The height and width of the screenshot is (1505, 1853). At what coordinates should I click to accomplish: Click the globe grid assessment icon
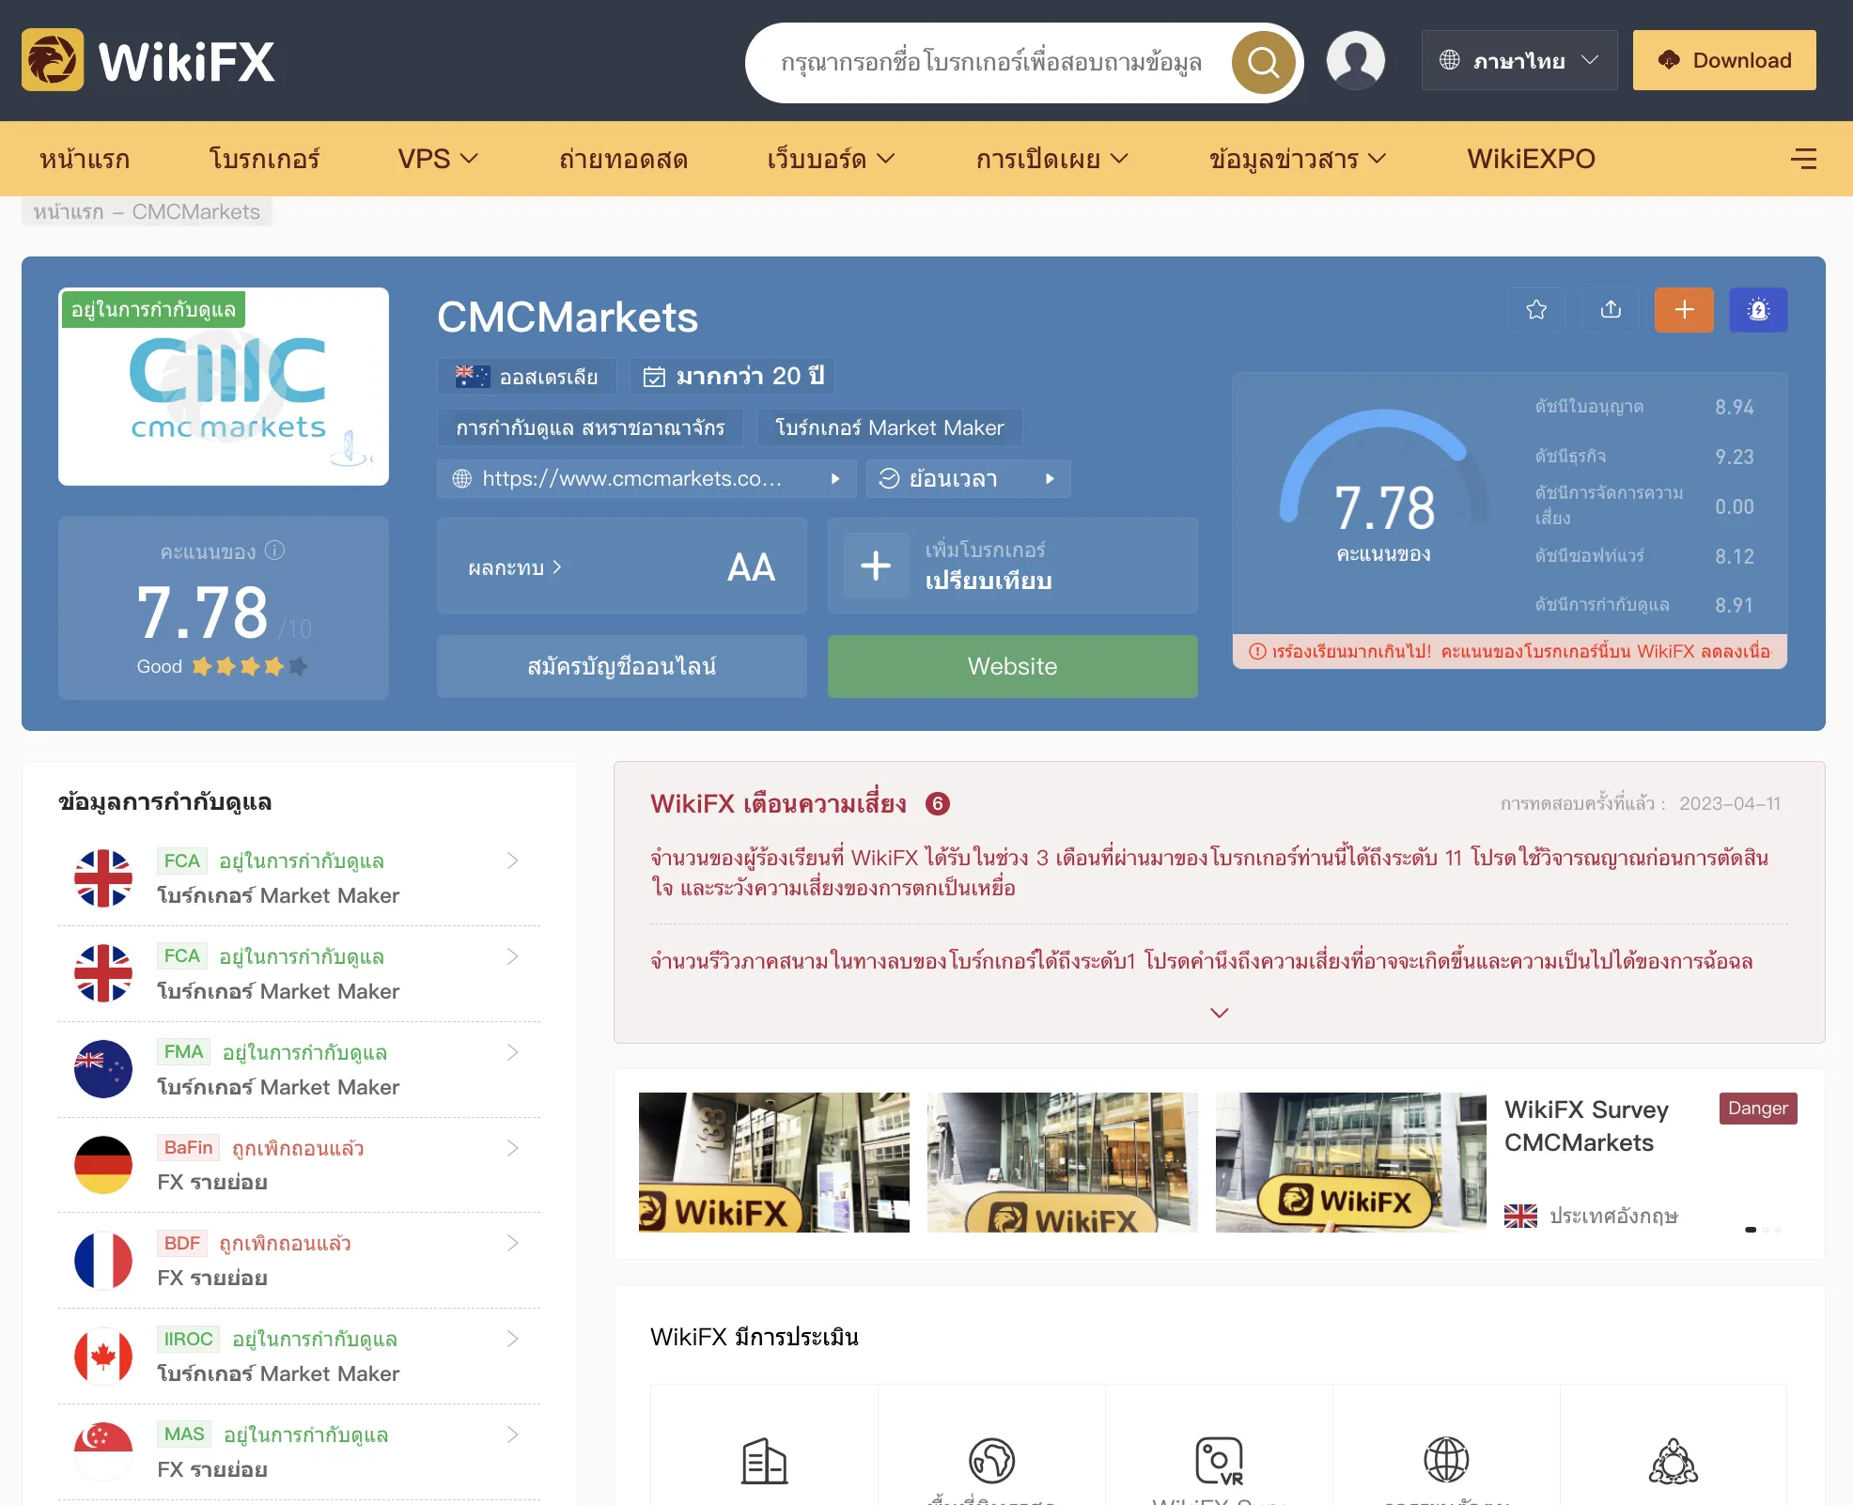tap(1446, 1461)
